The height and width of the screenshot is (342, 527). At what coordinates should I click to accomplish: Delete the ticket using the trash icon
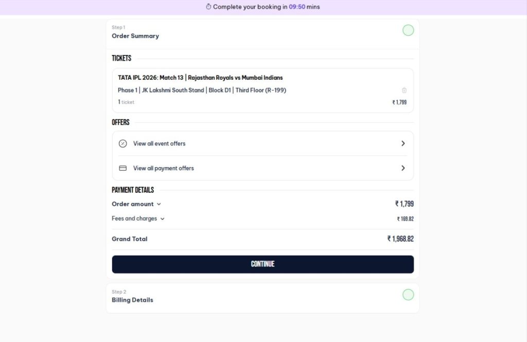(405, 89)
